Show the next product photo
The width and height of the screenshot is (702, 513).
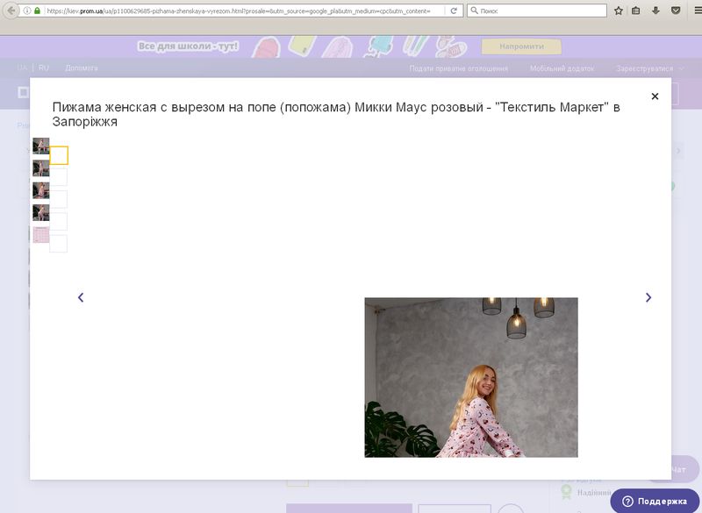click(x=648, y=298)
